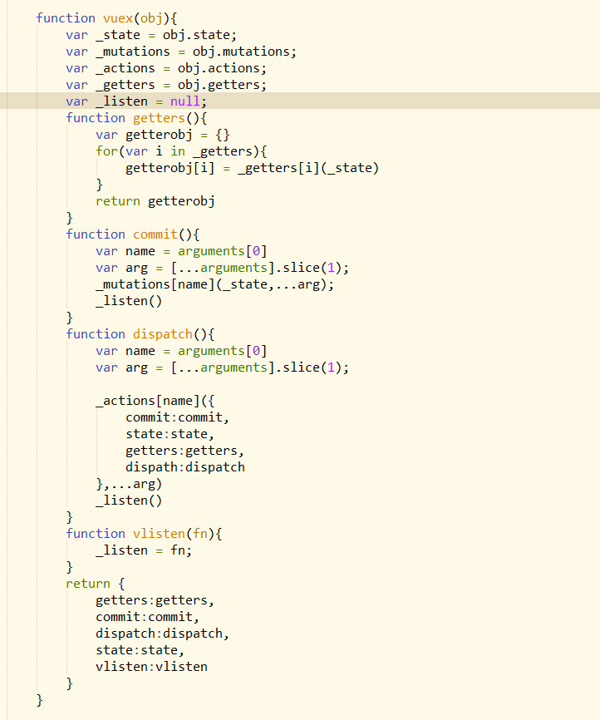Click the 'return getterobj' statement
The width and height of the screenshot is (600, 720).
click(x=155, y=201)
